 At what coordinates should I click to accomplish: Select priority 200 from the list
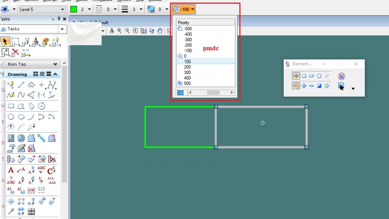[x=188, y=67]
